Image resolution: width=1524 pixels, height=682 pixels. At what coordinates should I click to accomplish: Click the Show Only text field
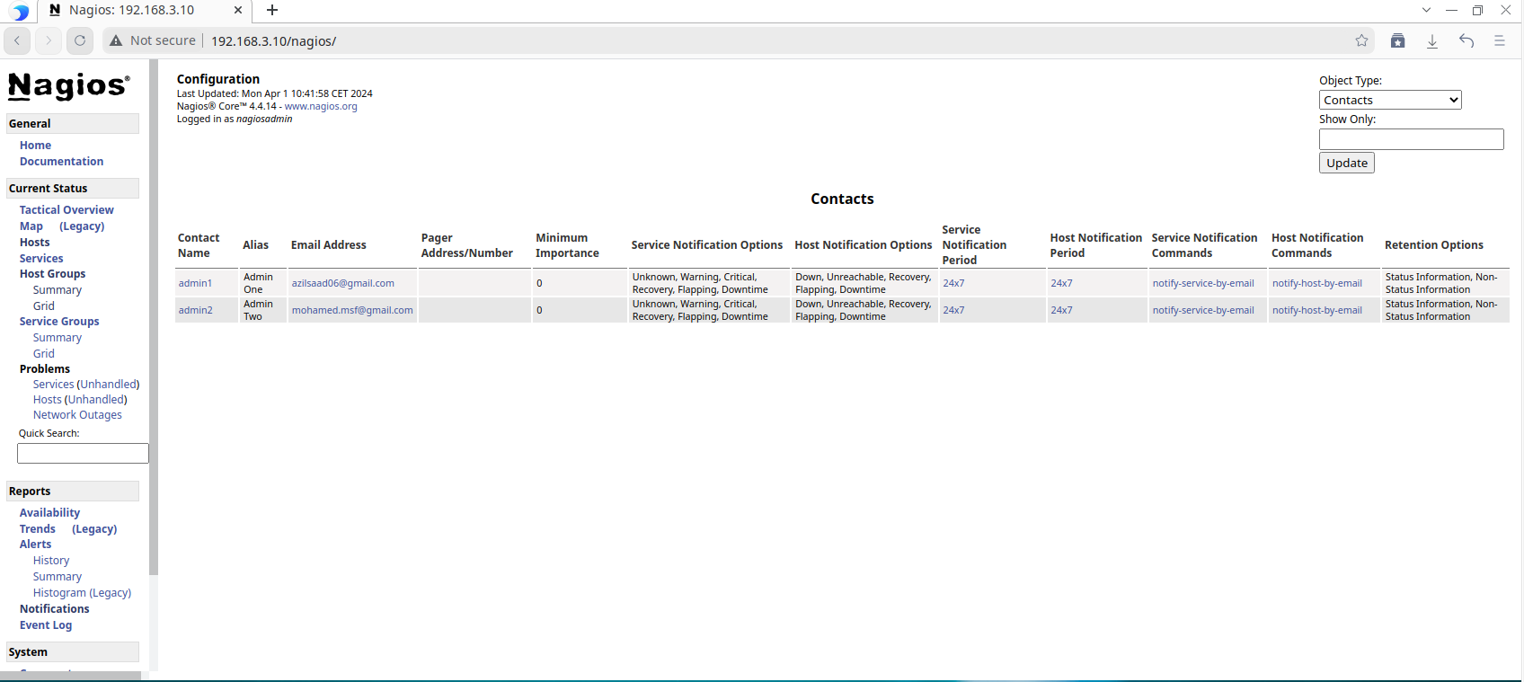1411,139
